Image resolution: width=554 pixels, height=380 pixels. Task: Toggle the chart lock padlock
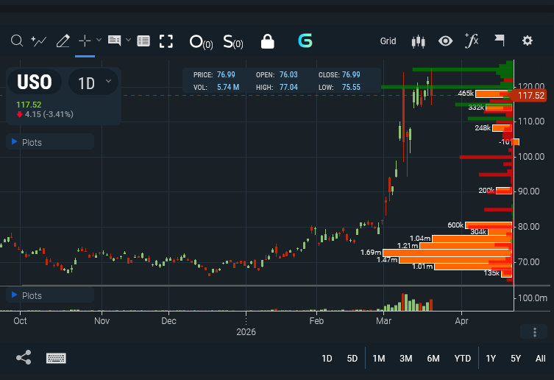click(268, 41)
